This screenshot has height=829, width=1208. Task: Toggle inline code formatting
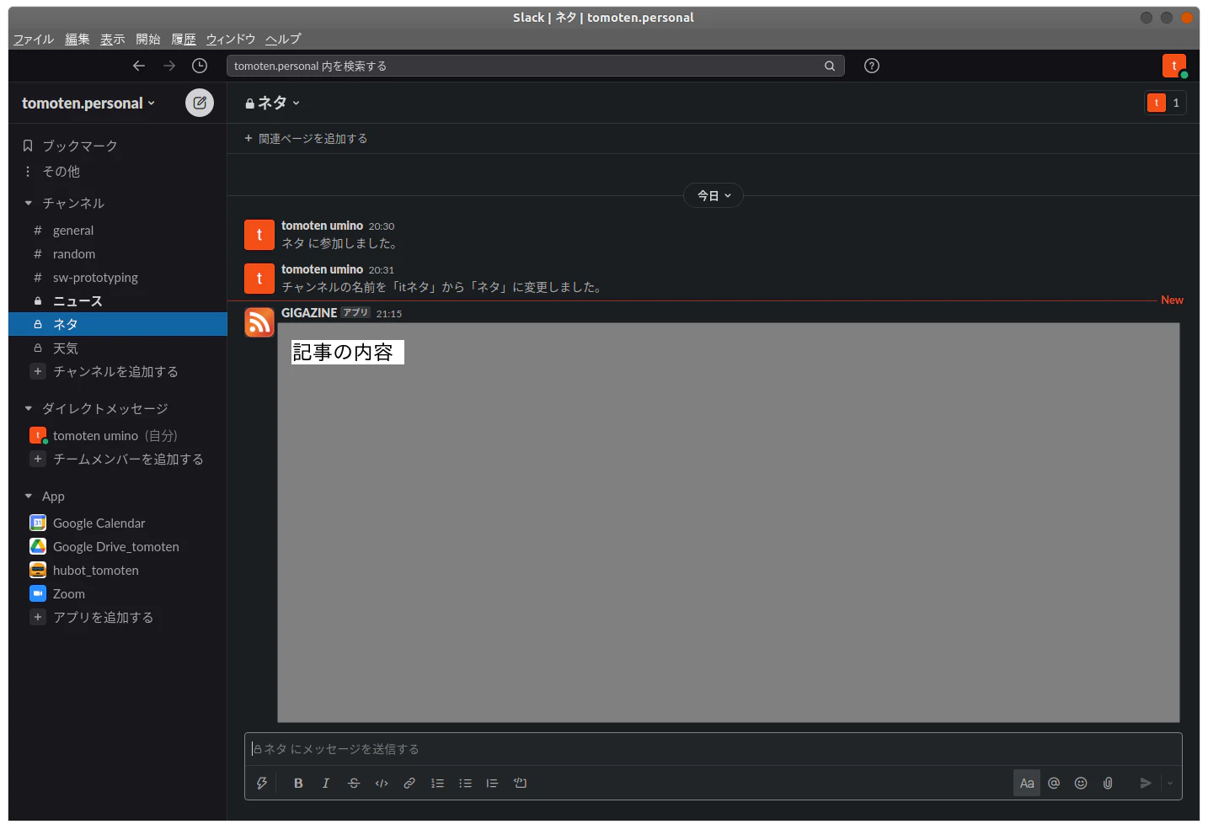[382, 783]
